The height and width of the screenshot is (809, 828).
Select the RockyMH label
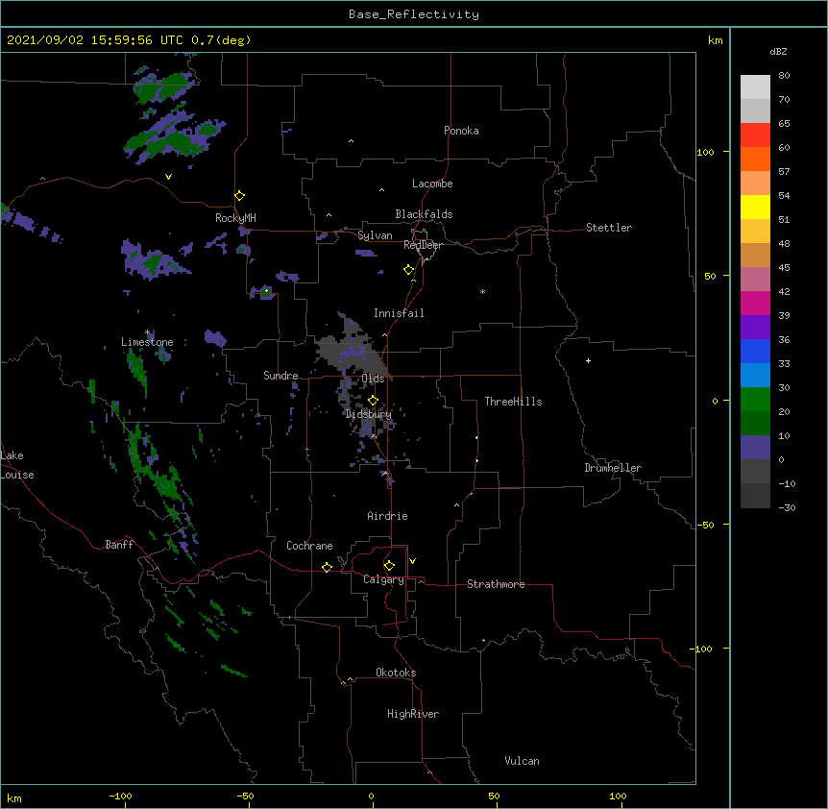(235, 218)
